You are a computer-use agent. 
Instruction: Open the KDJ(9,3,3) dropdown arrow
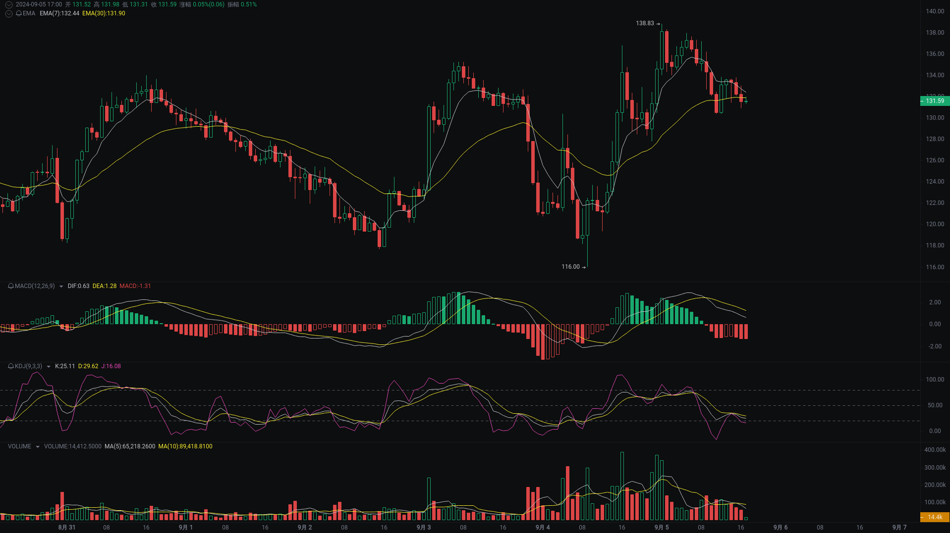(x=49, y=366)
